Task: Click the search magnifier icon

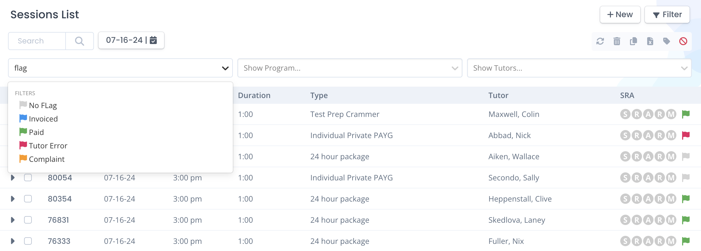Action: pos(80,41)
